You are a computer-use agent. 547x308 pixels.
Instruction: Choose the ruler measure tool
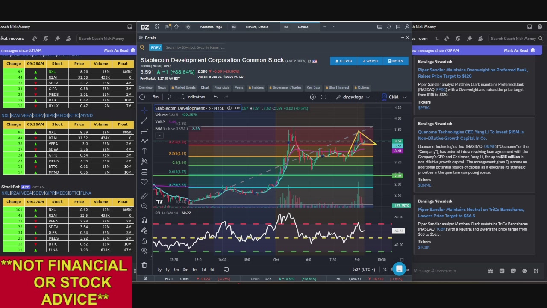[144, 195]
